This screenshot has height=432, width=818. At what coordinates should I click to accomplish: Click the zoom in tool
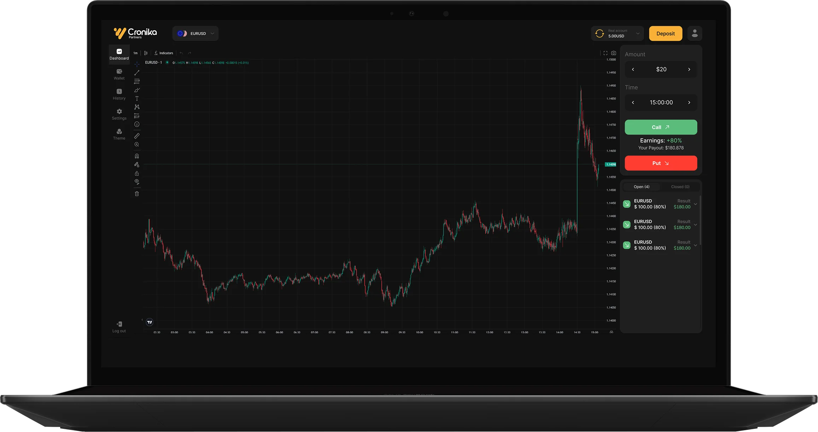tap(137, 144)
